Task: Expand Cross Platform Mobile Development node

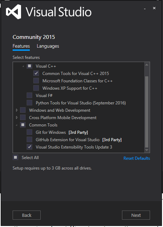Action: tap(17, 118)
